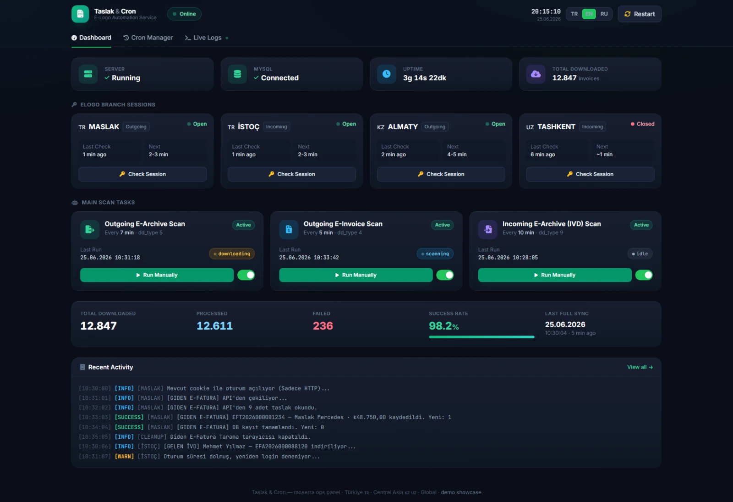Disable the Outgoing E-Invoice Scan toggle
The height and width of the screenshot is (502, 733).
coord(445,275)
